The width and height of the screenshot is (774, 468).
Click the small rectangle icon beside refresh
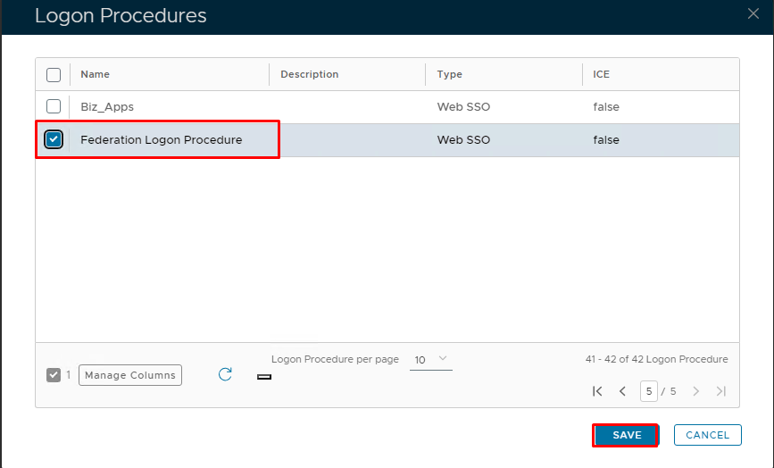click(263, 377)
